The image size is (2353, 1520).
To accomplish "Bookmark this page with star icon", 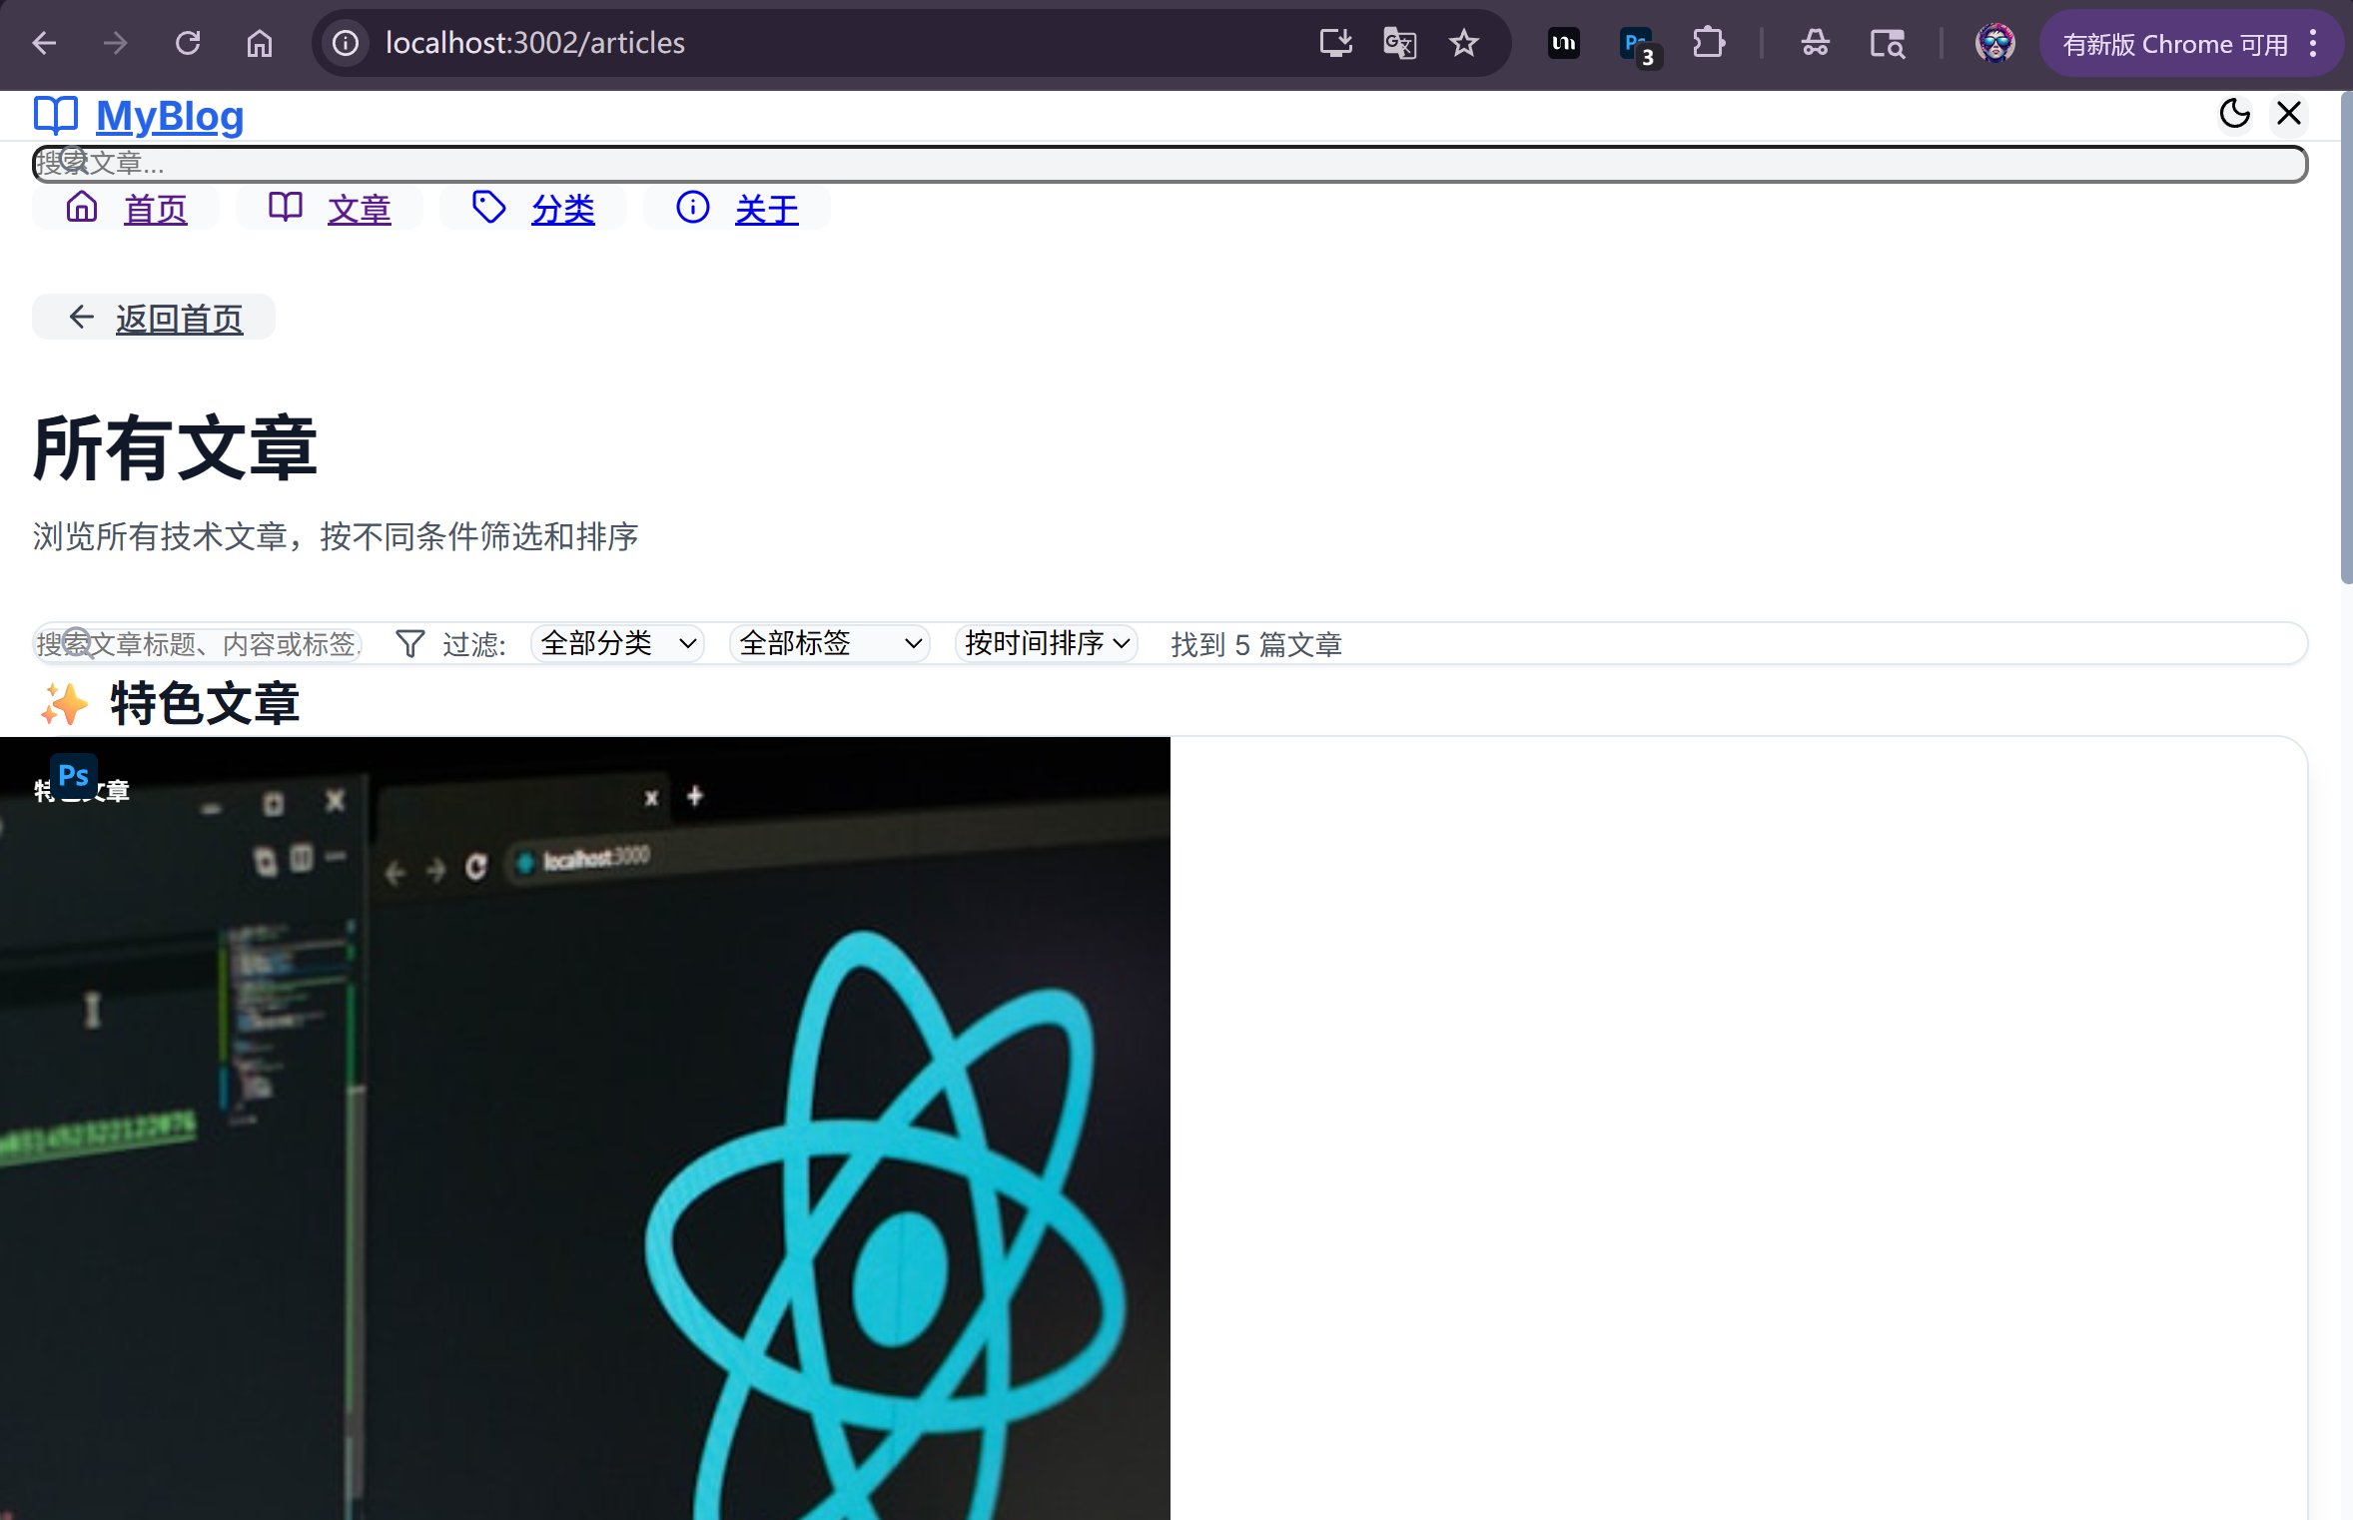I will [x=1463, y=43].
